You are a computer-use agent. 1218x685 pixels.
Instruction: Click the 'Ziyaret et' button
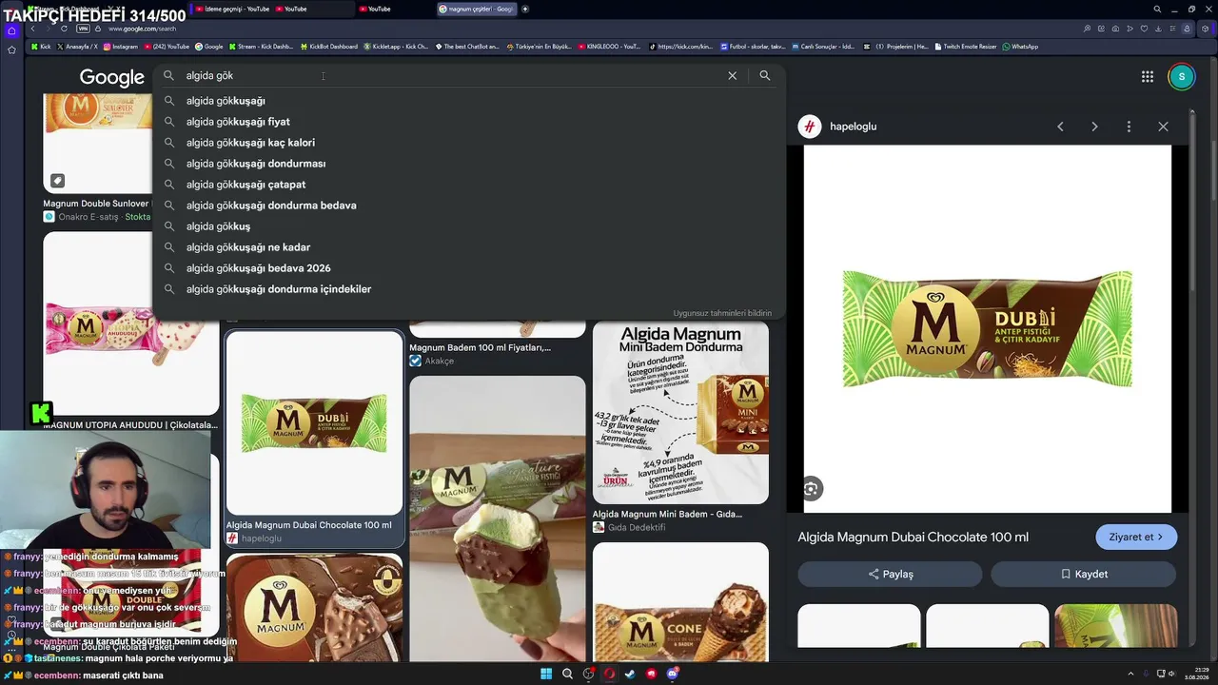tap(1136, 537)
